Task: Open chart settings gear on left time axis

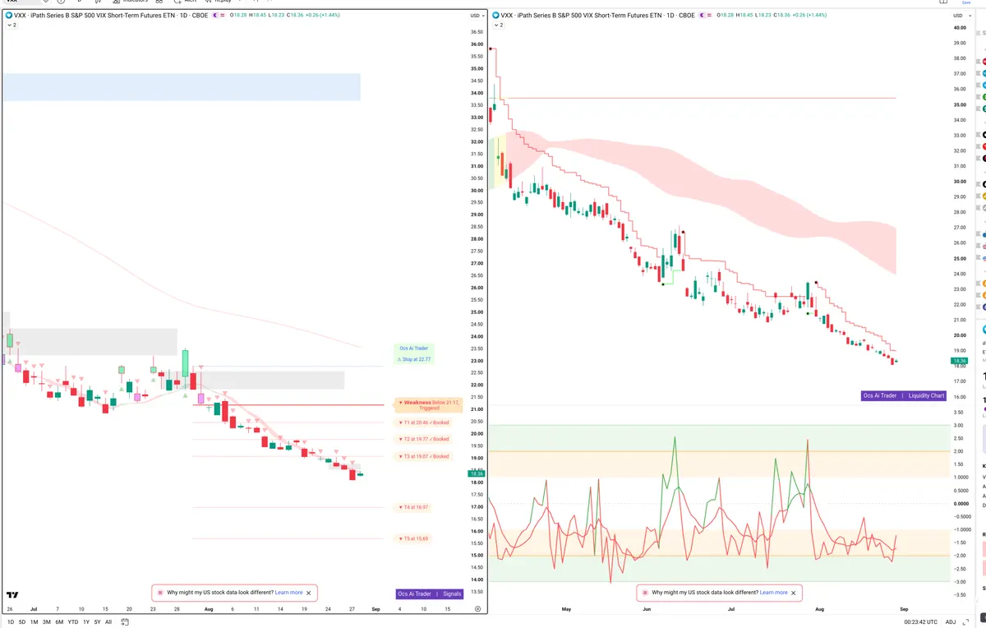Action: (478, 609)
